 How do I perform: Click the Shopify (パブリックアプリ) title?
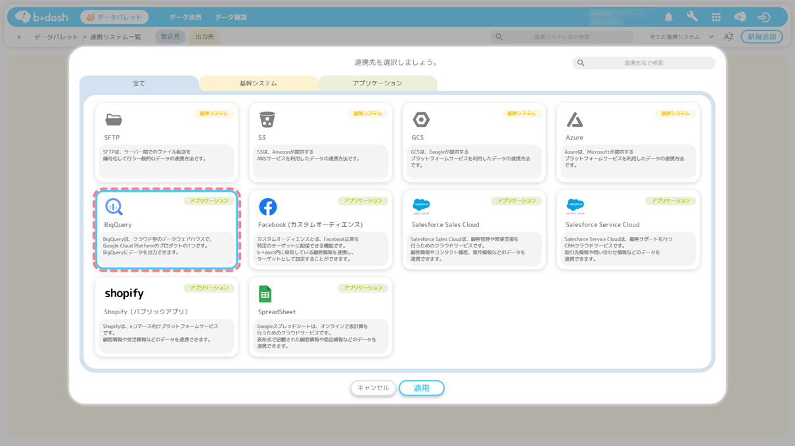point(146,312)
